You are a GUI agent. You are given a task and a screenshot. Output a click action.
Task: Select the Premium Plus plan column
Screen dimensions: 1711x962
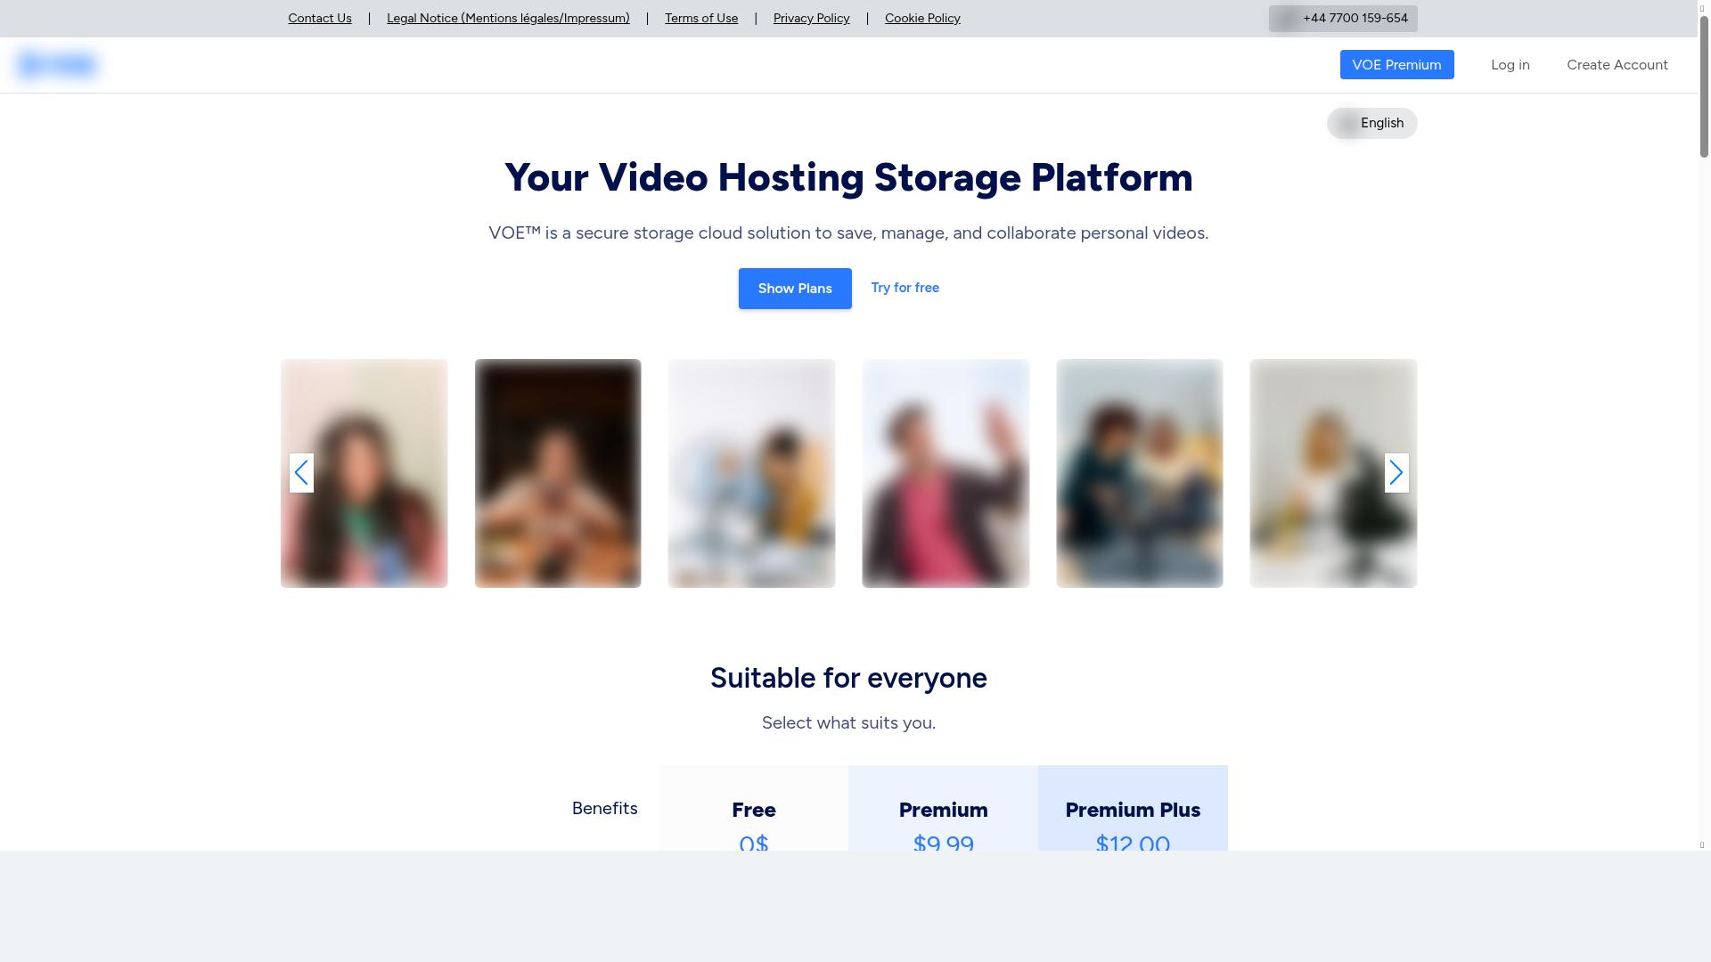(x=1132, y=810)
